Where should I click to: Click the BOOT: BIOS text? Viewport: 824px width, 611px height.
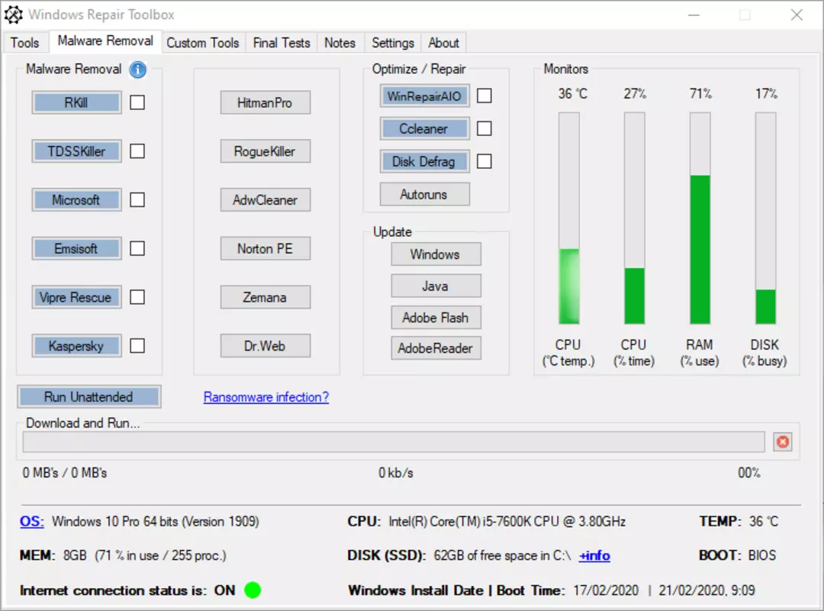(737, 555)
